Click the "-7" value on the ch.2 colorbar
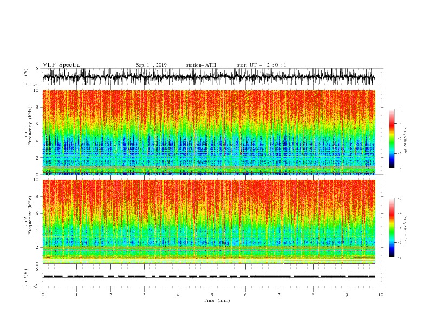This screenshot has height=331, width=429. (x=399, y=257)
